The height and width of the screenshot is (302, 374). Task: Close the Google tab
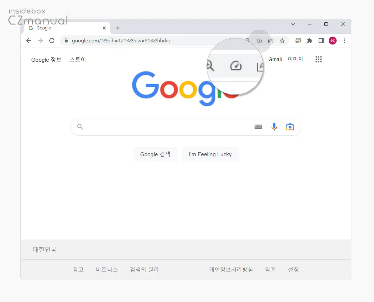pos(104,28)
